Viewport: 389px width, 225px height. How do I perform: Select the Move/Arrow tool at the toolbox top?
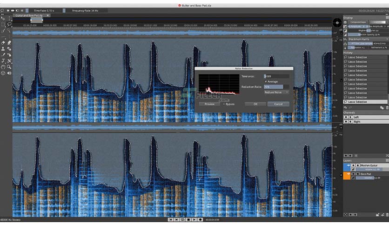pyautogui.click(x=3, y=18)
